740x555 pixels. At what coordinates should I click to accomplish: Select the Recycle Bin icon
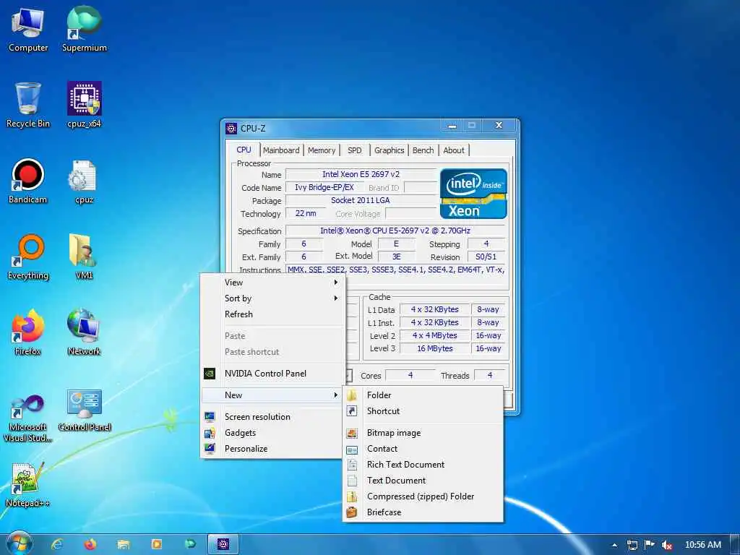28,106
